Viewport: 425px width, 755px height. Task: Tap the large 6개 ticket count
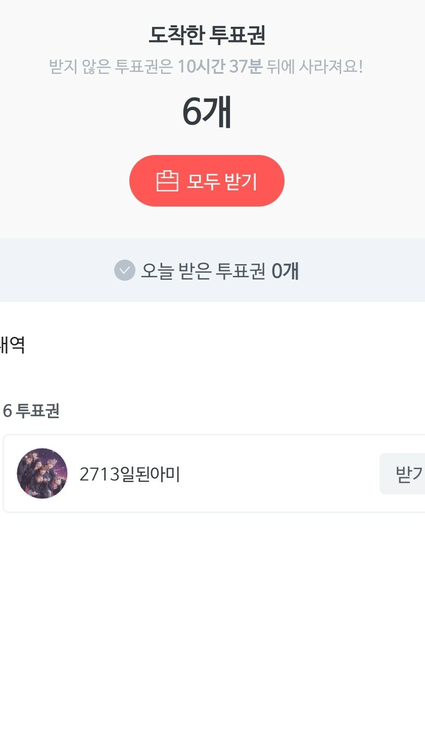tap(207, 112)
